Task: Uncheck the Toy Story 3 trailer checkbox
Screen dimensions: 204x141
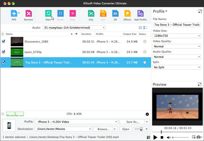Action: 3,62
